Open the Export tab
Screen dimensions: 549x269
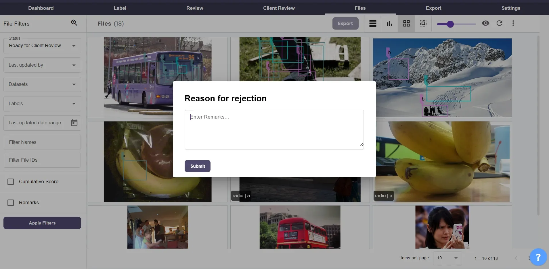click(x=433, y=8)
